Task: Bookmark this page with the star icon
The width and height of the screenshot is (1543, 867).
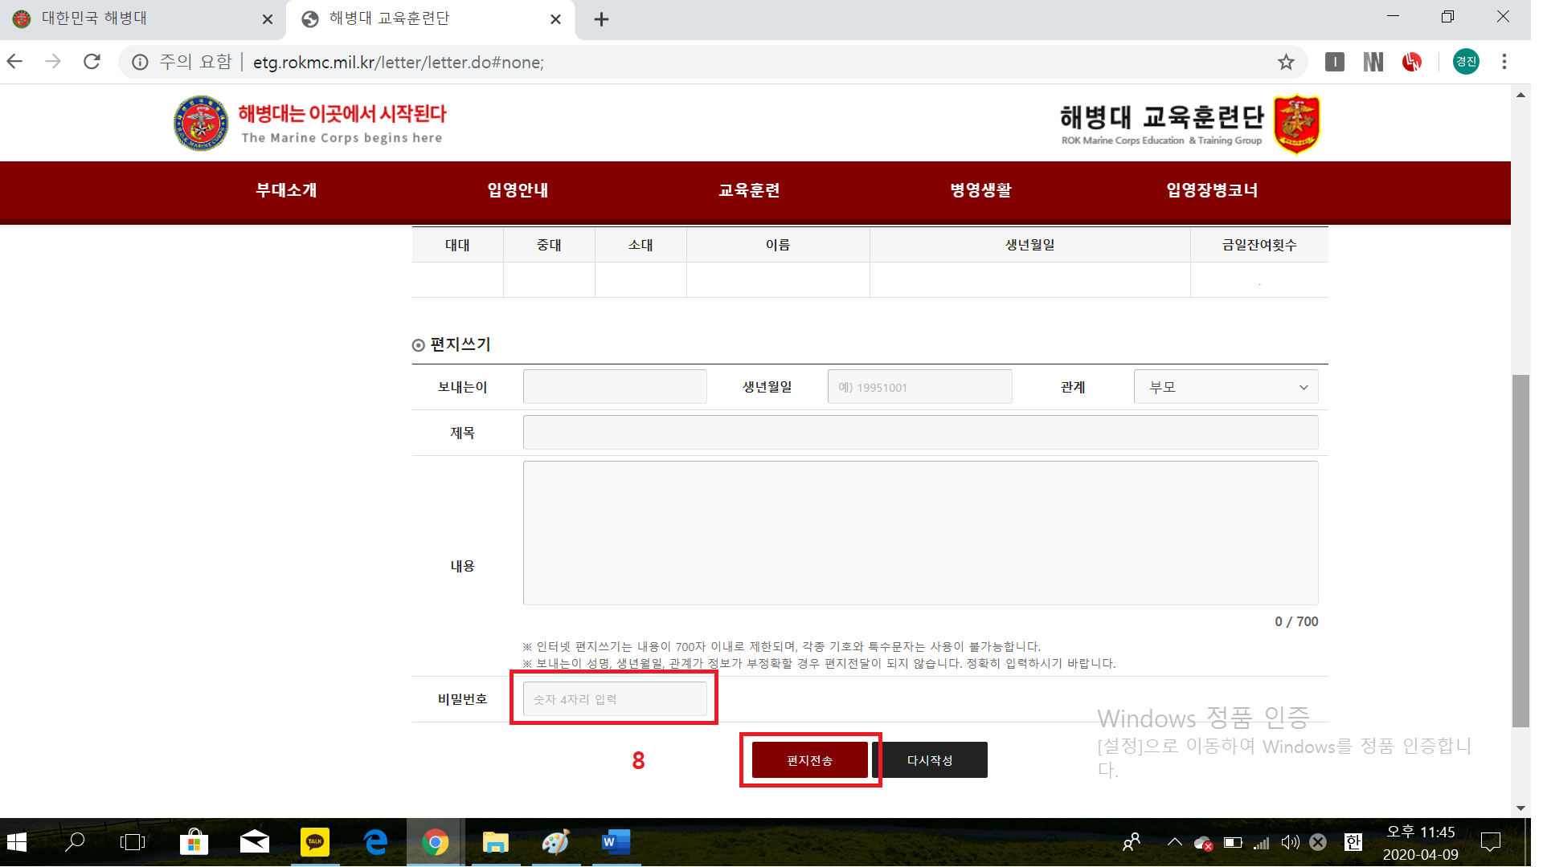Action: [1286, 62]
